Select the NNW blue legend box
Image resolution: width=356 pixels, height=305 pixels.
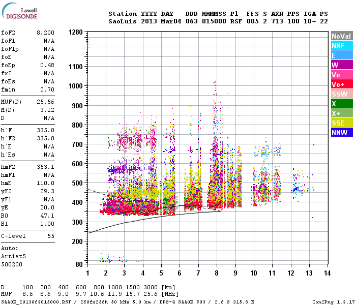pos(342,132)
